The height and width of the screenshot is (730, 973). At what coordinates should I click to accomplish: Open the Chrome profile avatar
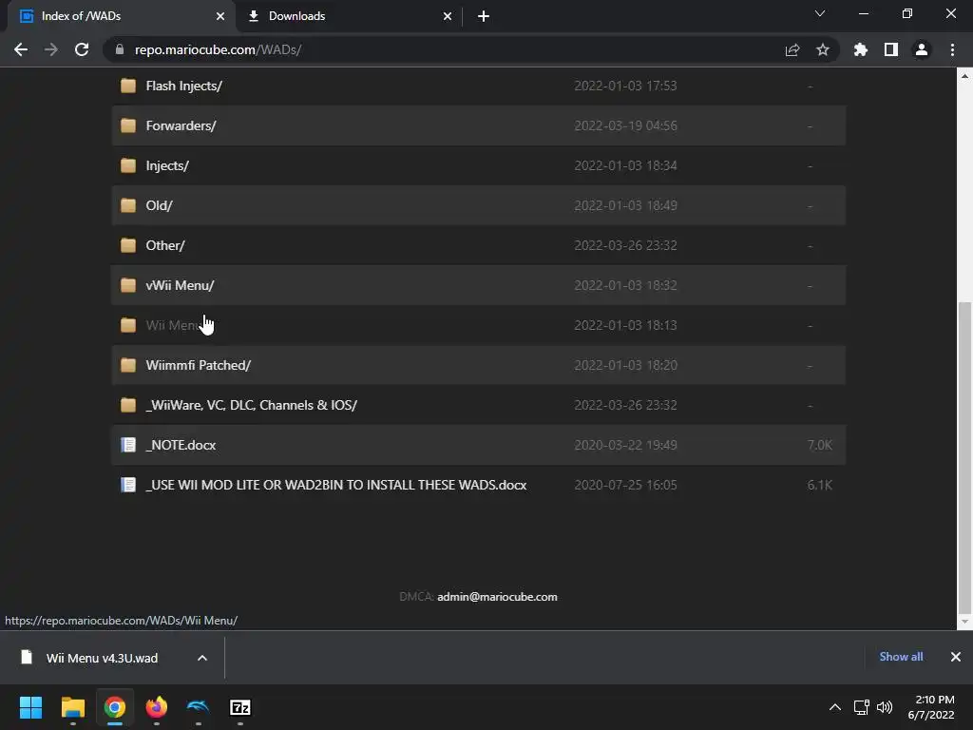pyautogui.click(x=922, y=49)
